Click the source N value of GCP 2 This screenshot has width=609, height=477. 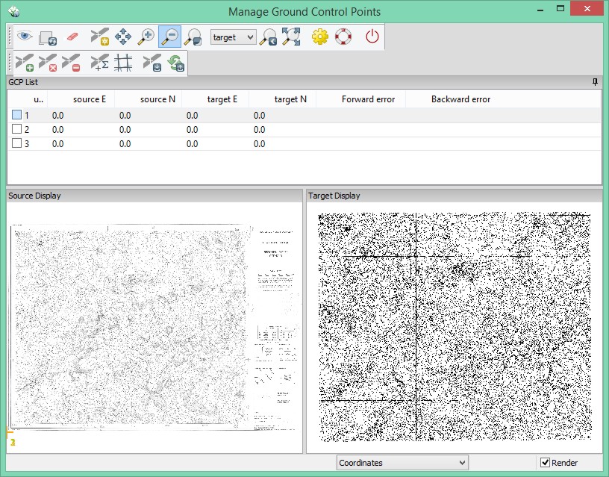(x=125, y=129)
